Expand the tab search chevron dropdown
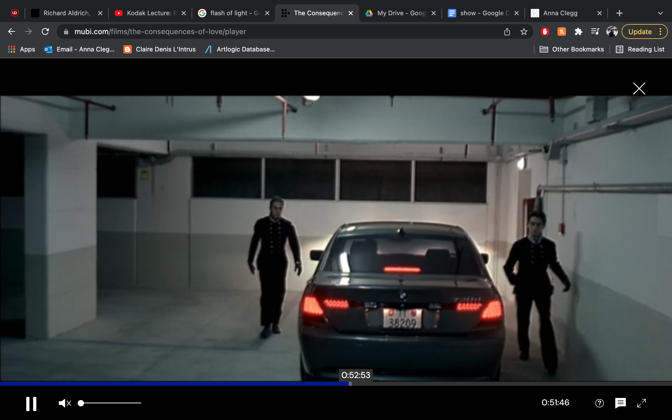This screenshot has height=420, width=672. coord(660,13)
